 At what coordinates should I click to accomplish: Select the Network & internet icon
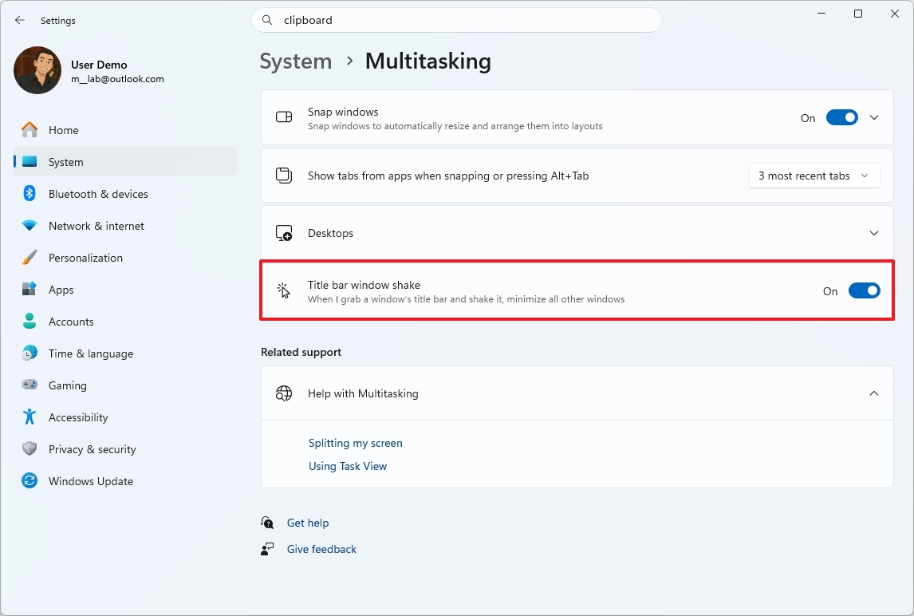30,226
